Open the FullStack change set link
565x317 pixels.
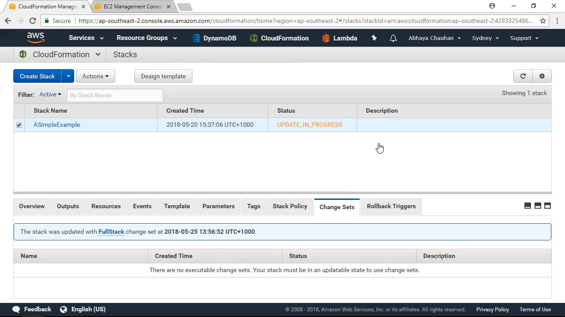pos(111,232)
